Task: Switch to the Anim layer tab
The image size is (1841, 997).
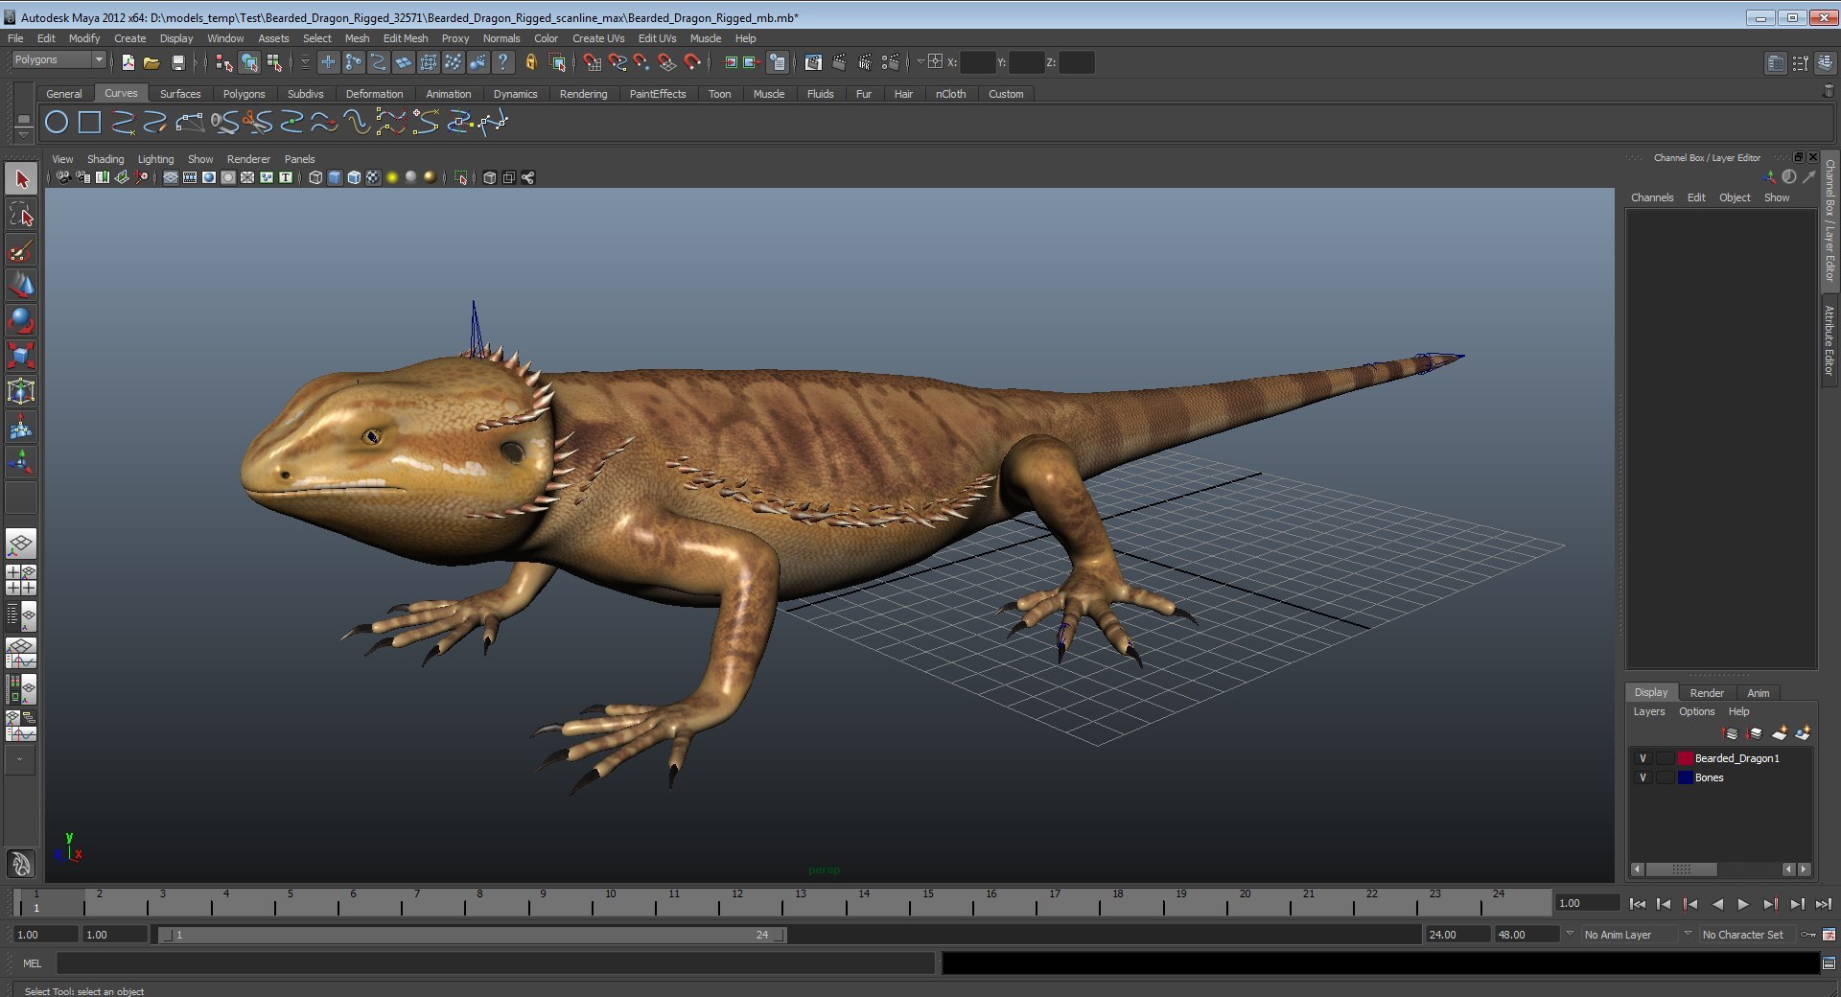Action: point(1759,693)
